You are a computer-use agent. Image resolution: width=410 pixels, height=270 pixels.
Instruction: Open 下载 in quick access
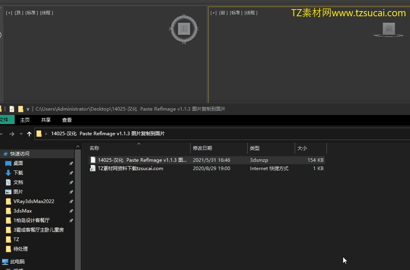point(18,173)
